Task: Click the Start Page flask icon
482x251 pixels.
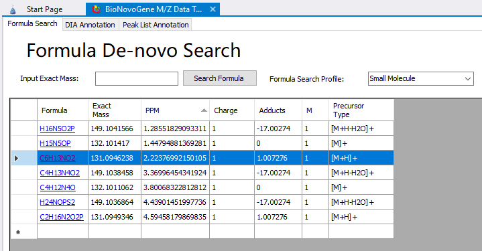Action: tap(13, 10)
